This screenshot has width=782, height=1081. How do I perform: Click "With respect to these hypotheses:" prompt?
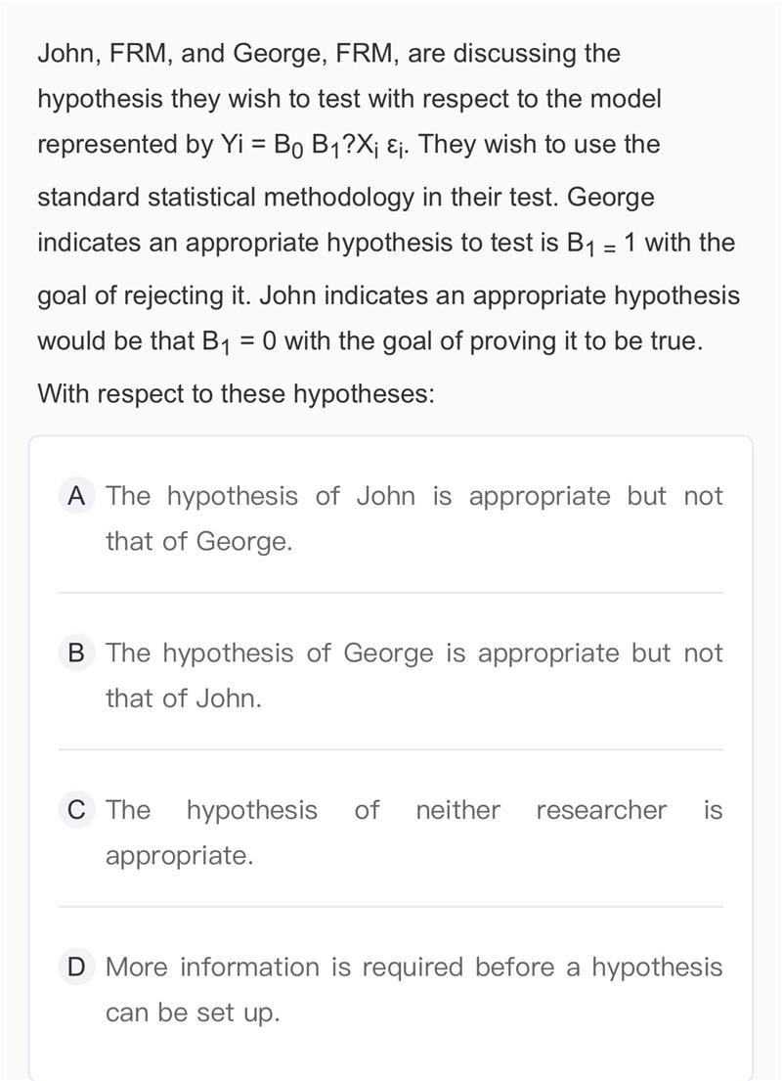pyautogui.click(x=236, y=394)
